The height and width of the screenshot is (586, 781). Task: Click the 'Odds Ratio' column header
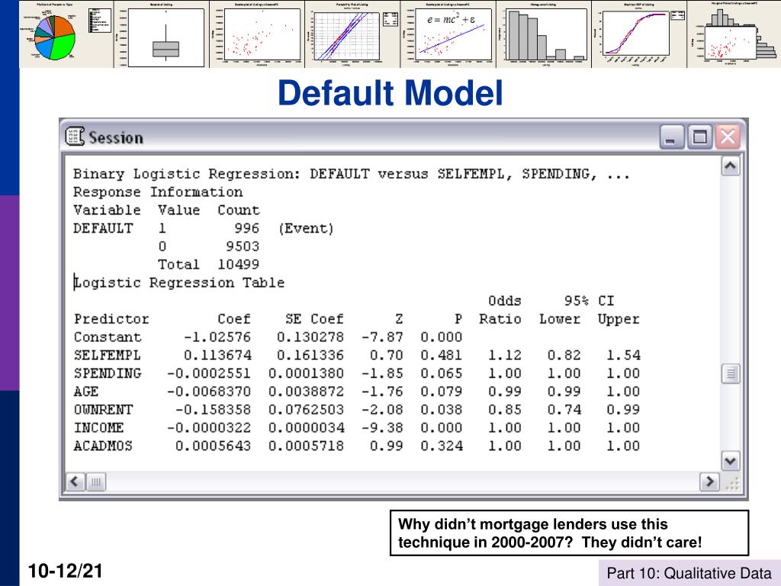(500, 310)
